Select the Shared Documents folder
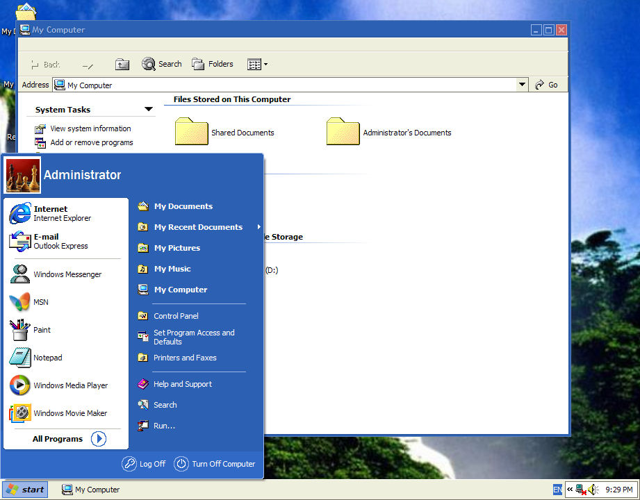Screen dimensions: 640x500 pyautogui.click(x=224, y=132)
